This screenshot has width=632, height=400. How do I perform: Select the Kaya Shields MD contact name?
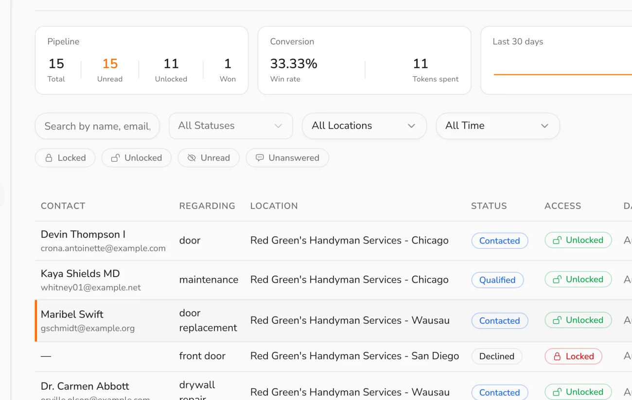80,274
